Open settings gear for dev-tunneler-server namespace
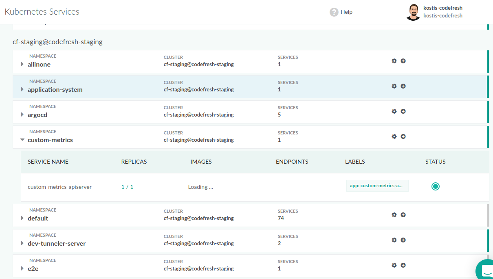 (x=394, y=240)
